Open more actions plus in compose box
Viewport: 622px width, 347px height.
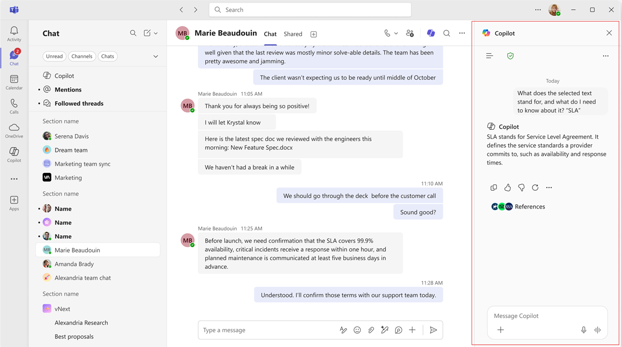click(412, 330)
